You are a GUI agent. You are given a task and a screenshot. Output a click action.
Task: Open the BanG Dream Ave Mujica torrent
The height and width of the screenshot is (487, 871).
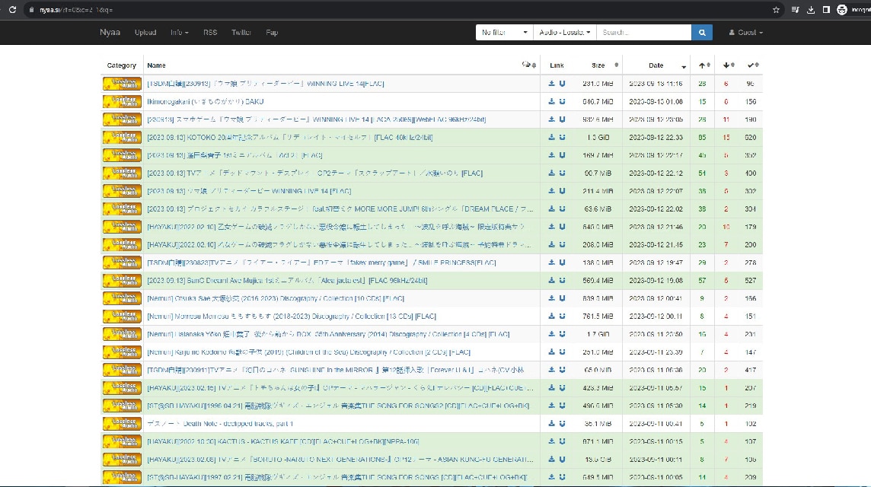tap(287, 281)
